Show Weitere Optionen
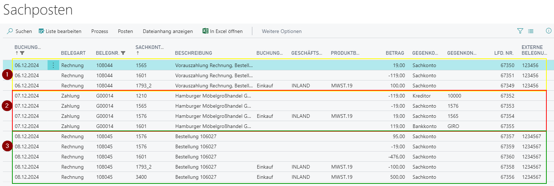Image resolution: width=554 pixels, height=186 pixels. coord(281,31)
